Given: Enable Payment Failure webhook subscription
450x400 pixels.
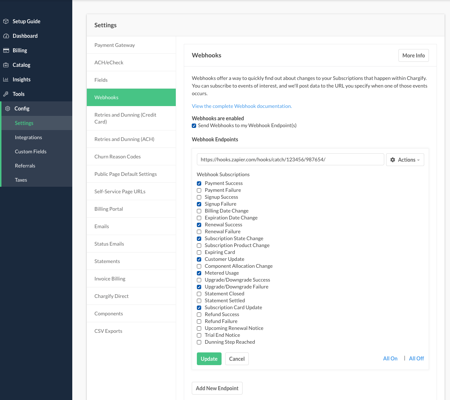Looking at the screenshot, I should [x=199, y=190].
